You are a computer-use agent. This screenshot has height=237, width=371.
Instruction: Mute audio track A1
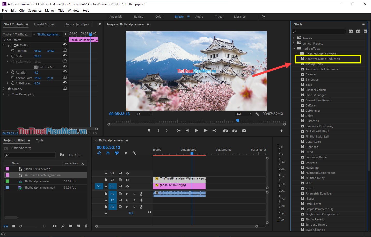click(127, 193)
